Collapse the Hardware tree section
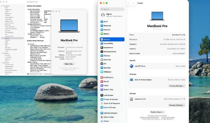 [x=2, y=6]
